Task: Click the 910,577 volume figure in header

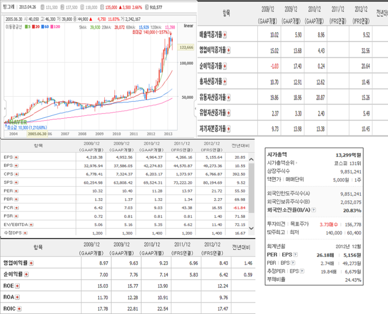Action: click(x=156, y=7)
